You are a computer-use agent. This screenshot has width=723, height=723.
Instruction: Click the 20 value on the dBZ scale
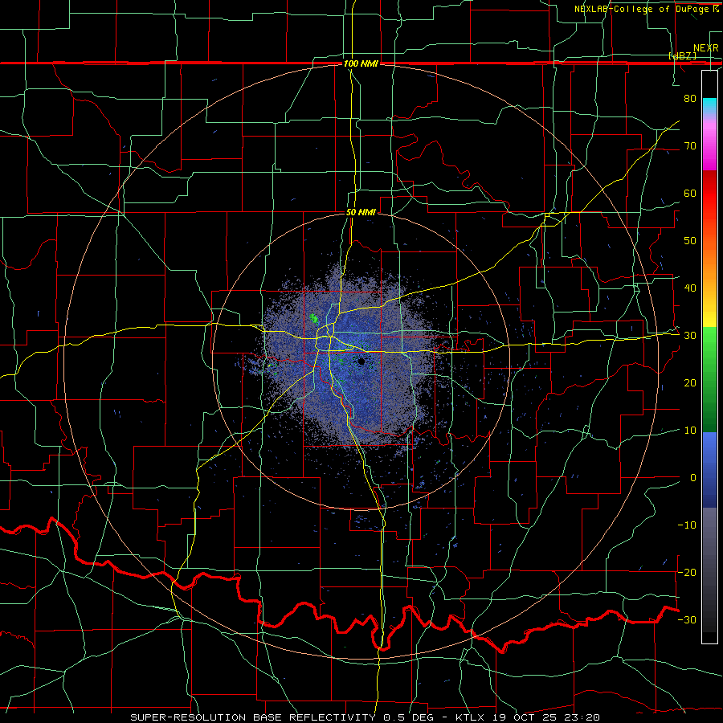(690, 383)
